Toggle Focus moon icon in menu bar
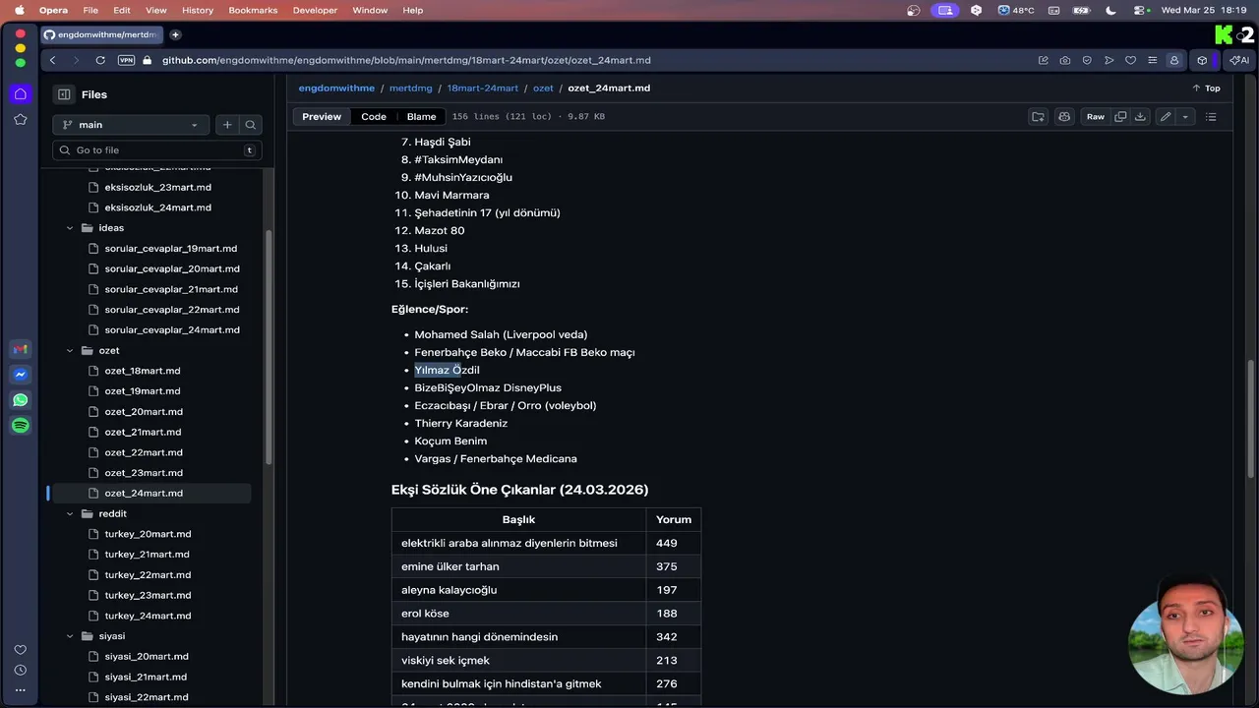This screenshot has width=1259, height=708. coord(1110,10)
